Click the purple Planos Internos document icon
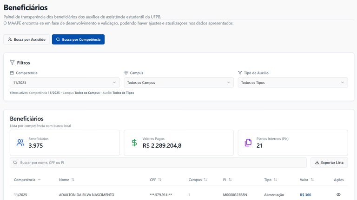This screenshot has height=200, width=357. point(248,143)
